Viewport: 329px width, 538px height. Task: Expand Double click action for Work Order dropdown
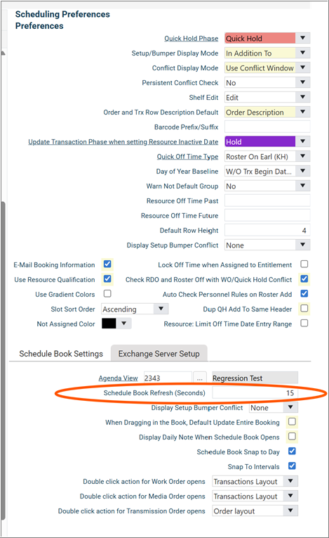(255, 481)
